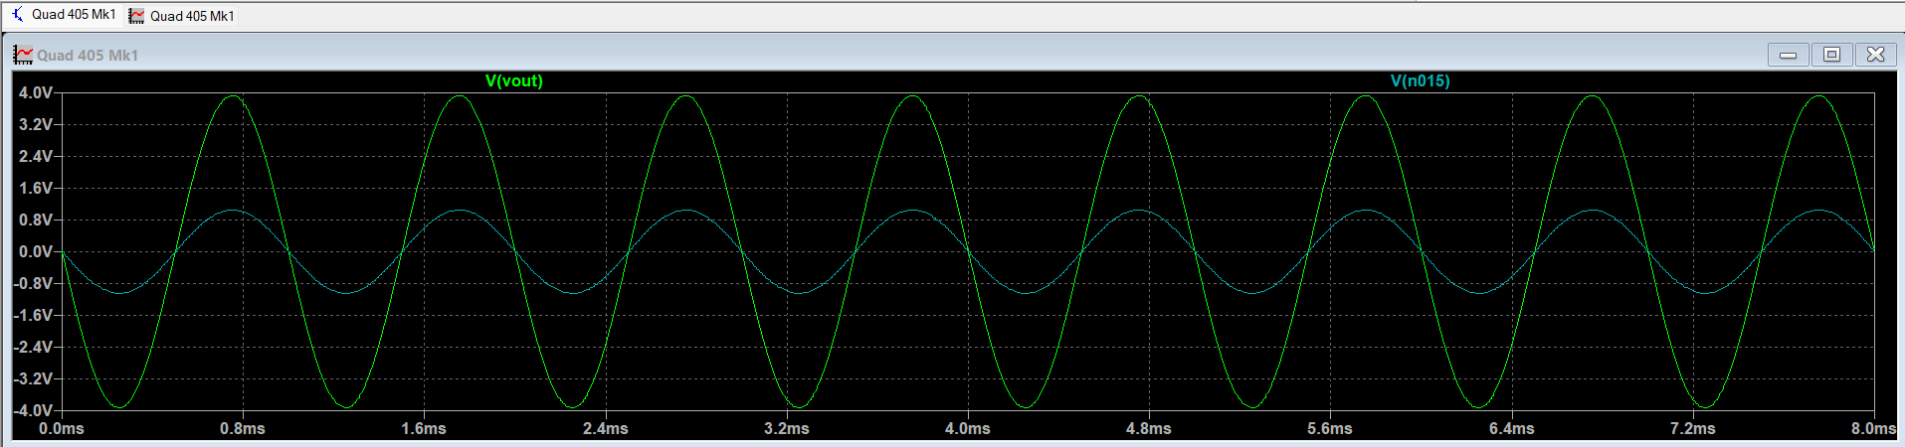Click the 6.4ms time axis label
This screenshot has width=1905, height=447.
pyautogui.click(x=1512, y=428)
